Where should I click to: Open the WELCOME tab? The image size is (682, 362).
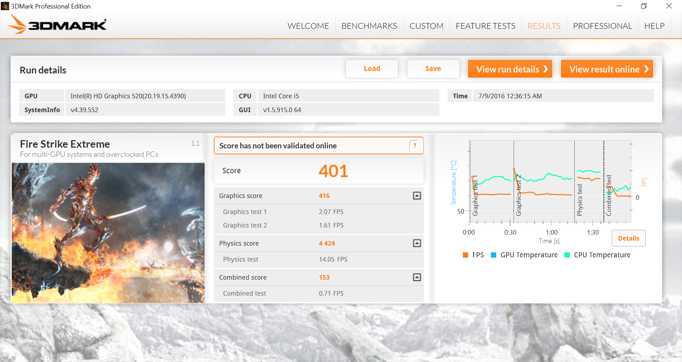click(308, 26)
